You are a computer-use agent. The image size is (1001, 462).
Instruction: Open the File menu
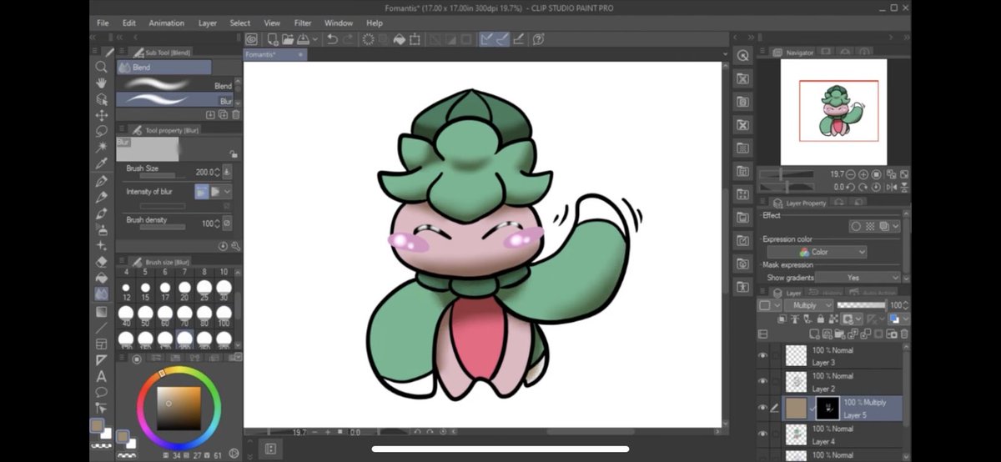click(103, 23)
